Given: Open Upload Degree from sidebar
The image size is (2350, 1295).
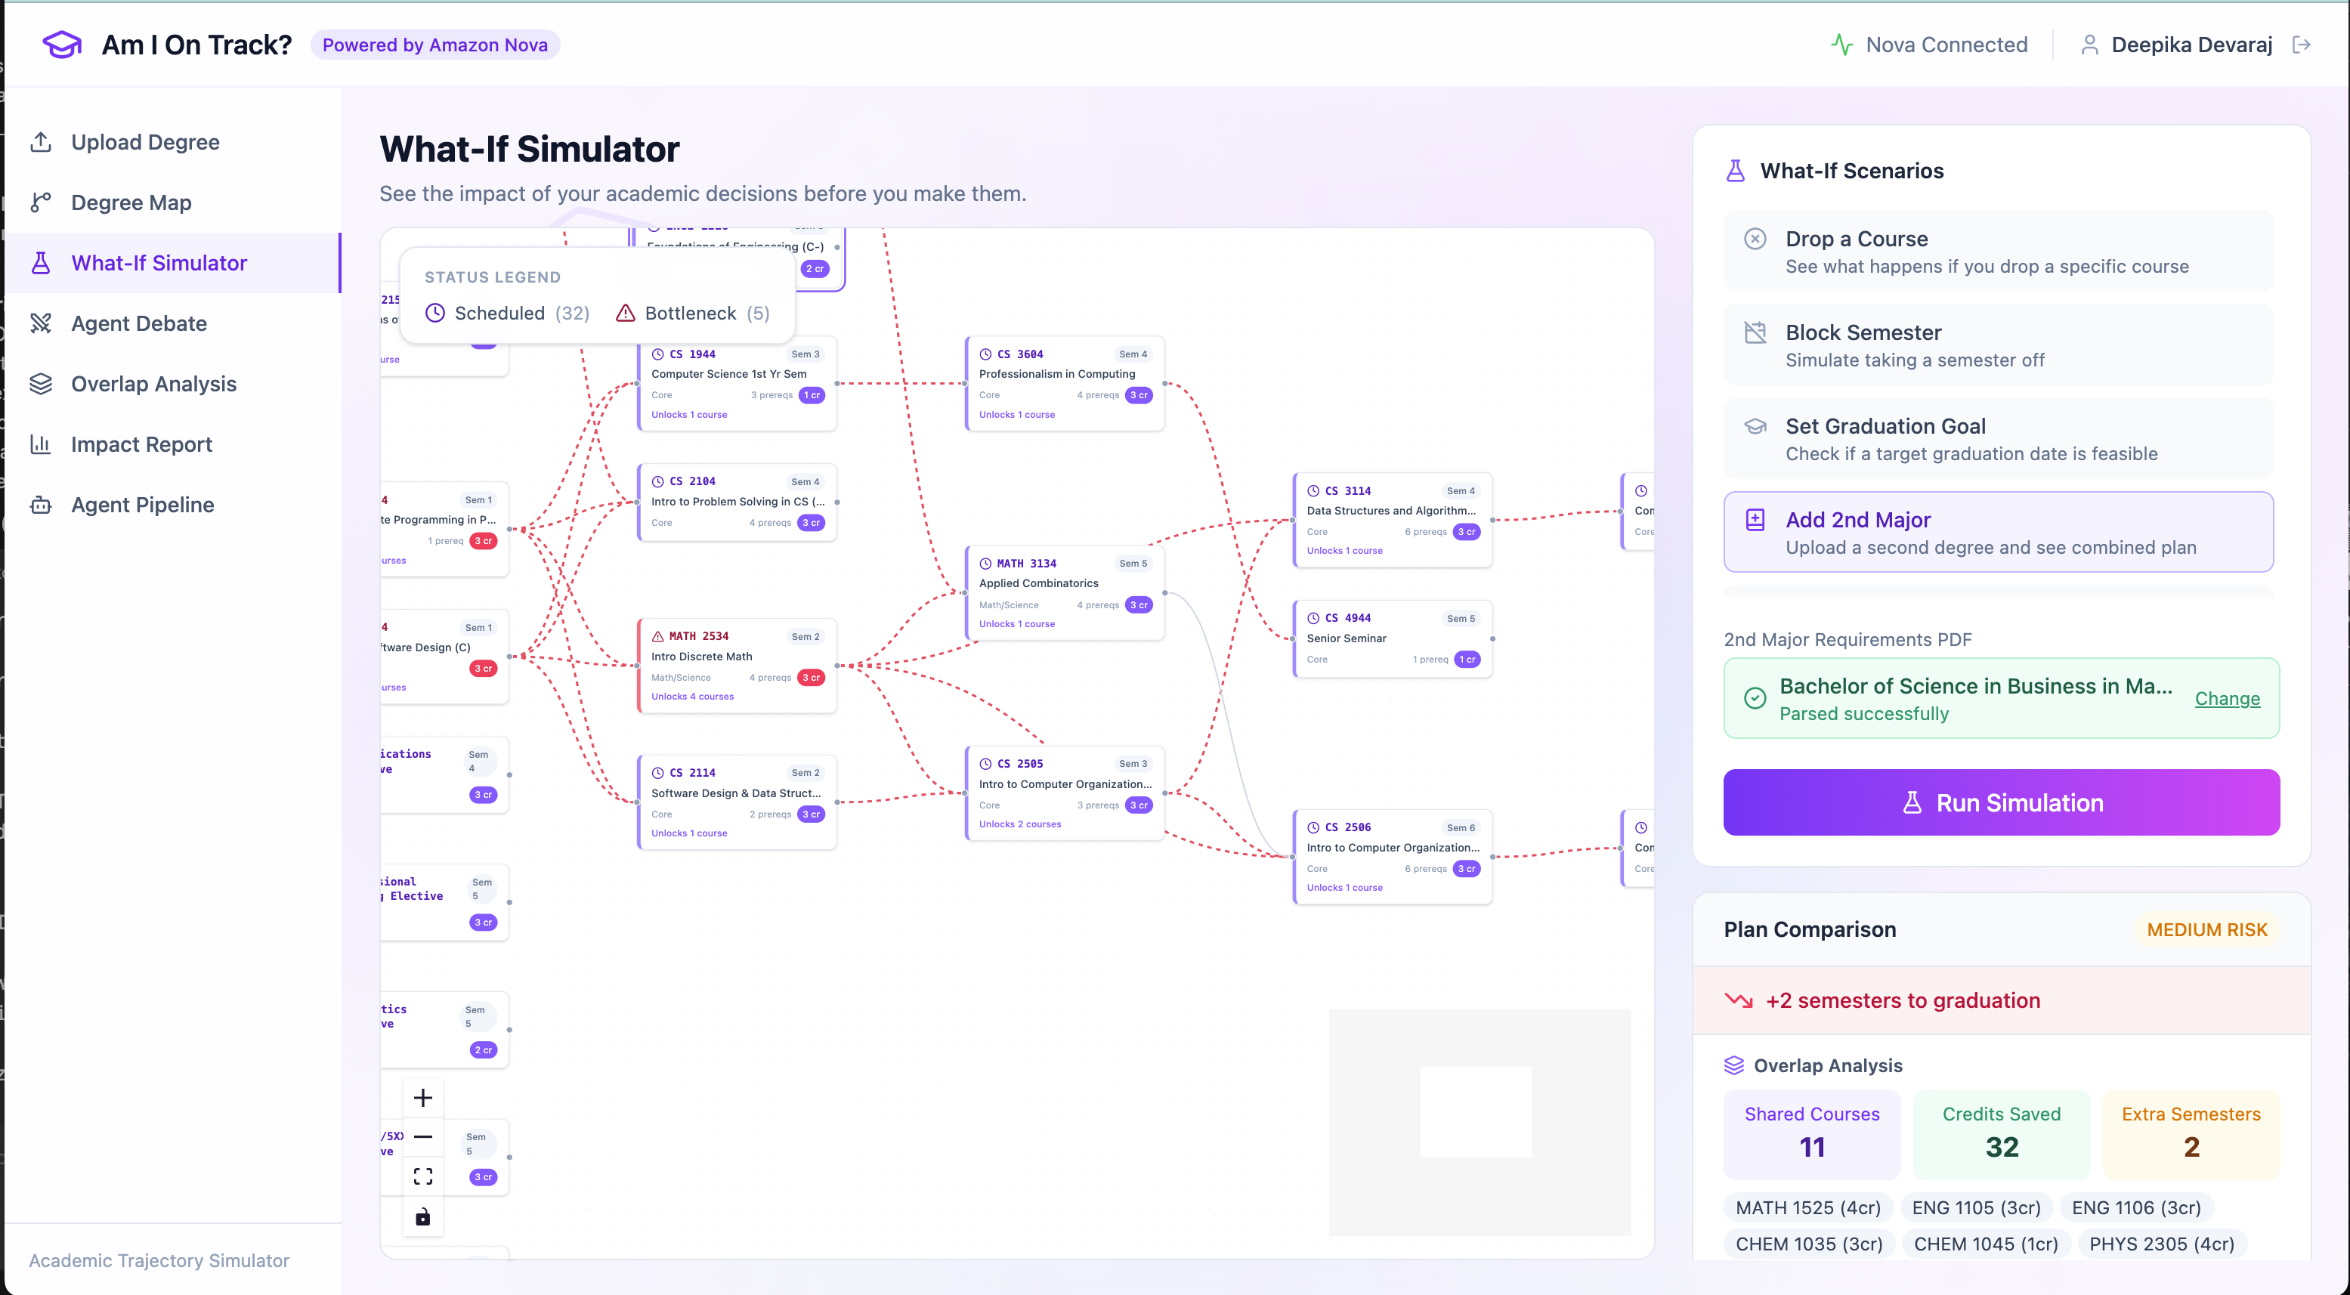Looking at the screenshot, I should [x=145, y=142].
